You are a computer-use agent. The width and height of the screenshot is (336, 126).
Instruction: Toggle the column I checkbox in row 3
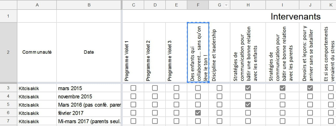(x=283, y=88)
